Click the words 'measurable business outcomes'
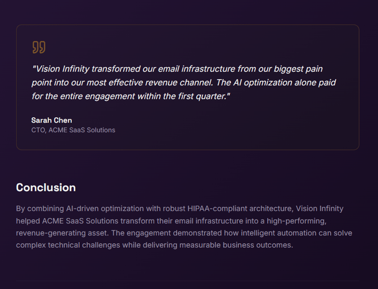 (236, 245)
